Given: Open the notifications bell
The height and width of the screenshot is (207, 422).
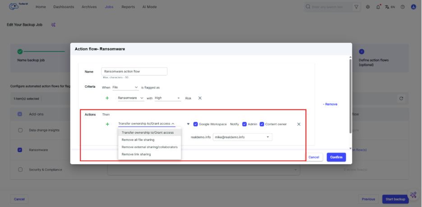Looking at the screenshot, I should click(378, 7).
